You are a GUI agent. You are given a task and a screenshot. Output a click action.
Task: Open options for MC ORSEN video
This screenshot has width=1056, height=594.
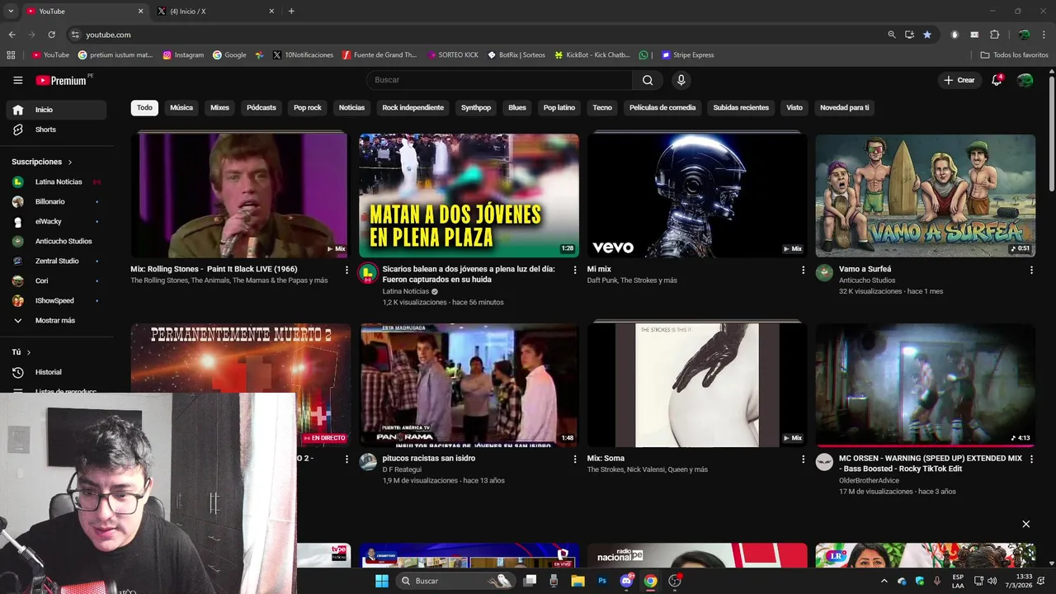[x=1031, y=459]
